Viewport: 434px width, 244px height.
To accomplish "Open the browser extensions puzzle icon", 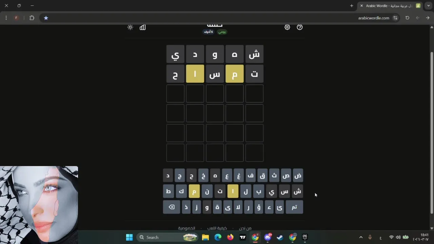I will (32, 18).
